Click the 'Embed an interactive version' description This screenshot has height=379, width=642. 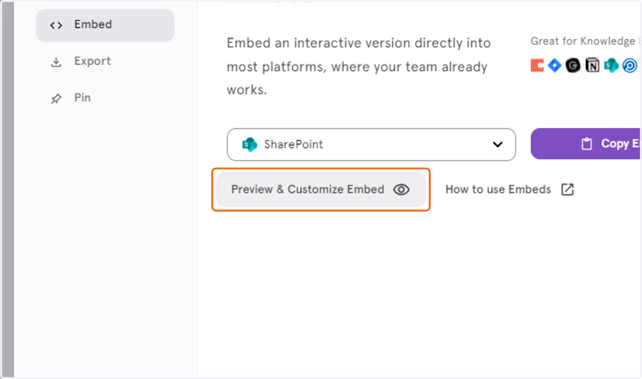point(358,66)
